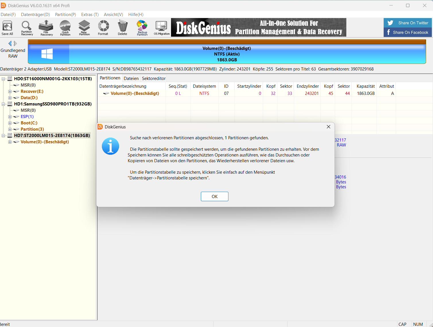
Task: Close the DiskGenius message dialog
Action: coord(329,127)
